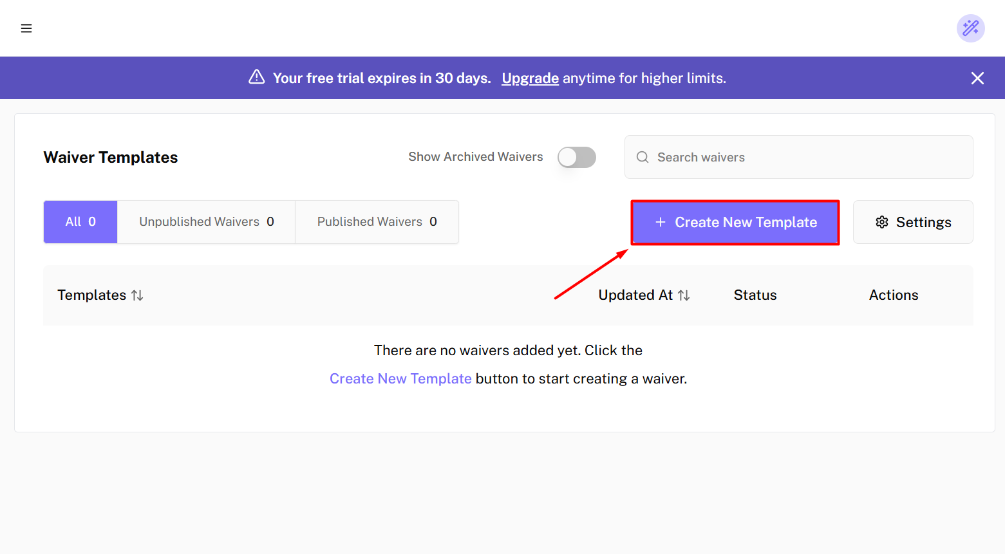This screenshot has height=554, width=1005.
Task: Click the warning triangle in trial banner
Action: (257, 77)
